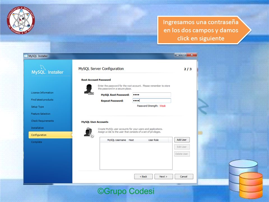Screen dimensions: 269x202
Task: Click the Delete User button
Action: (182, 154)
